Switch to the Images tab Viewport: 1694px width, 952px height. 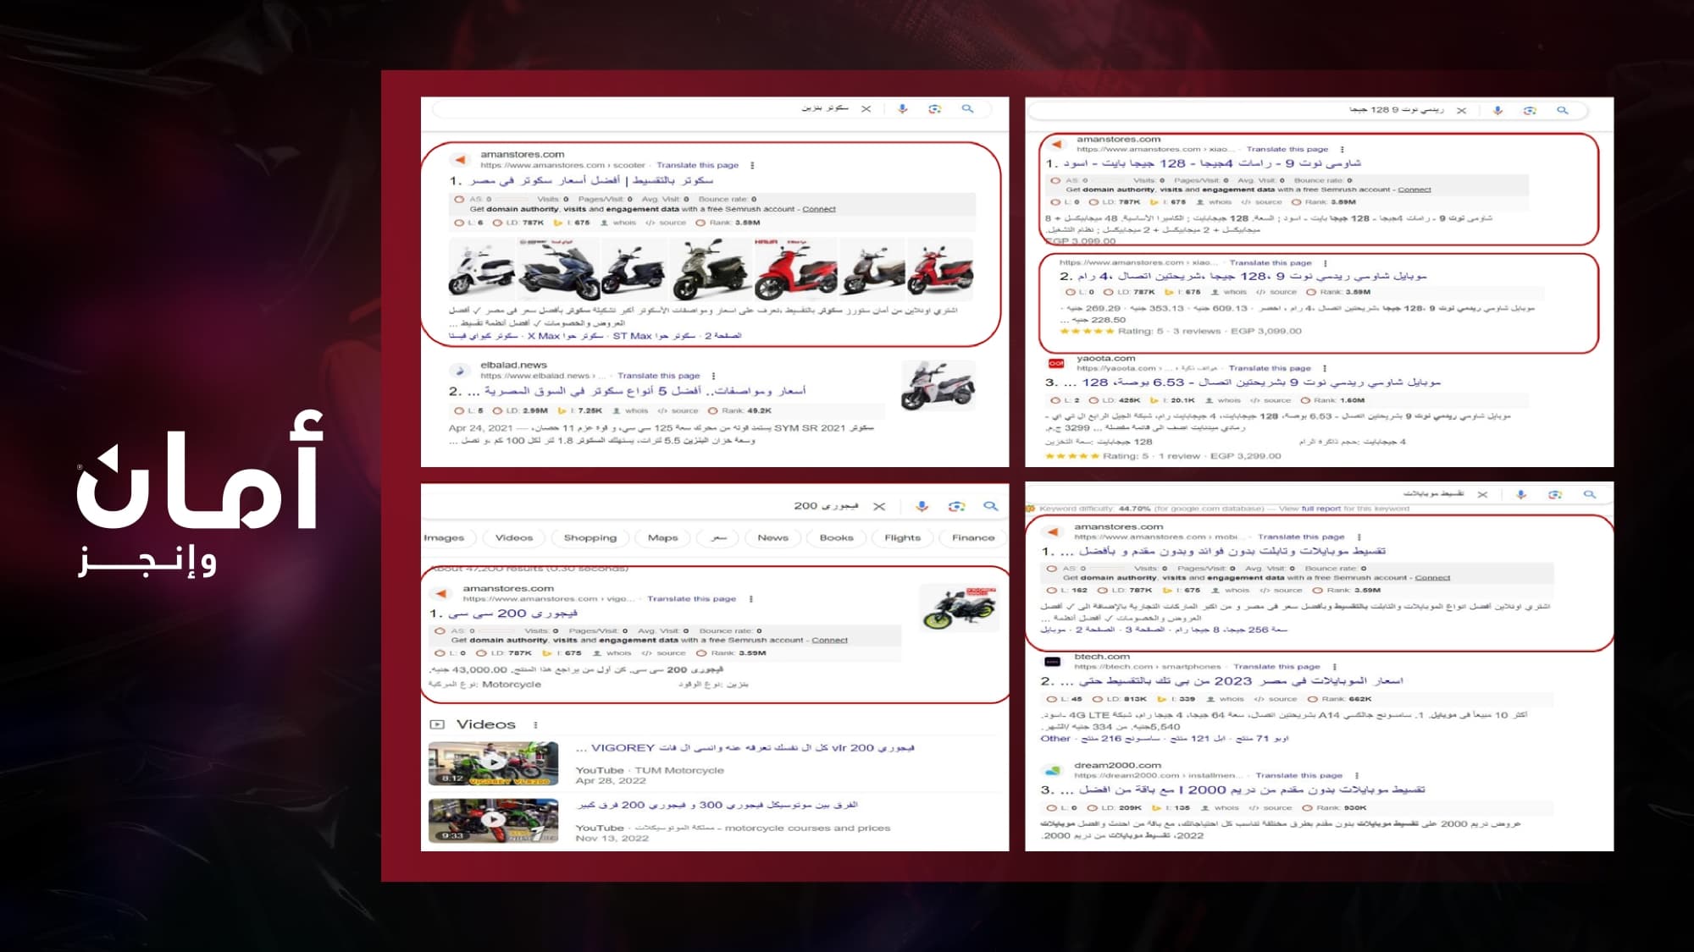[x=443, y=538]
